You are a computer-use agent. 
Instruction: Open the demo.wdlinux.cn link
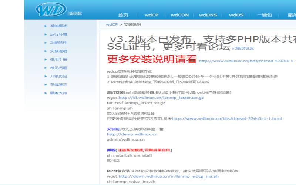[x=132, y=134]
